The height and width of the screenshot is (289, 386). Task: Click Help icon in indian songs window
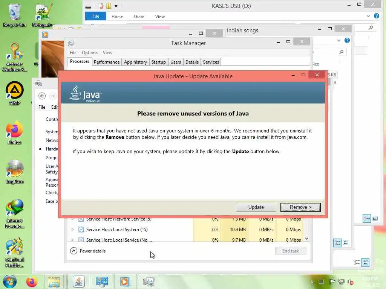point(347,40)
